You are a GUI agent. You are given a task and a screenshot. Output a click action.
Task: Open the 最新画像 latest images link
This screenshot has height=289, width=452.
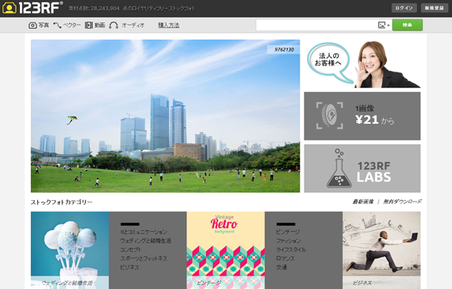[x=362, y=202]
